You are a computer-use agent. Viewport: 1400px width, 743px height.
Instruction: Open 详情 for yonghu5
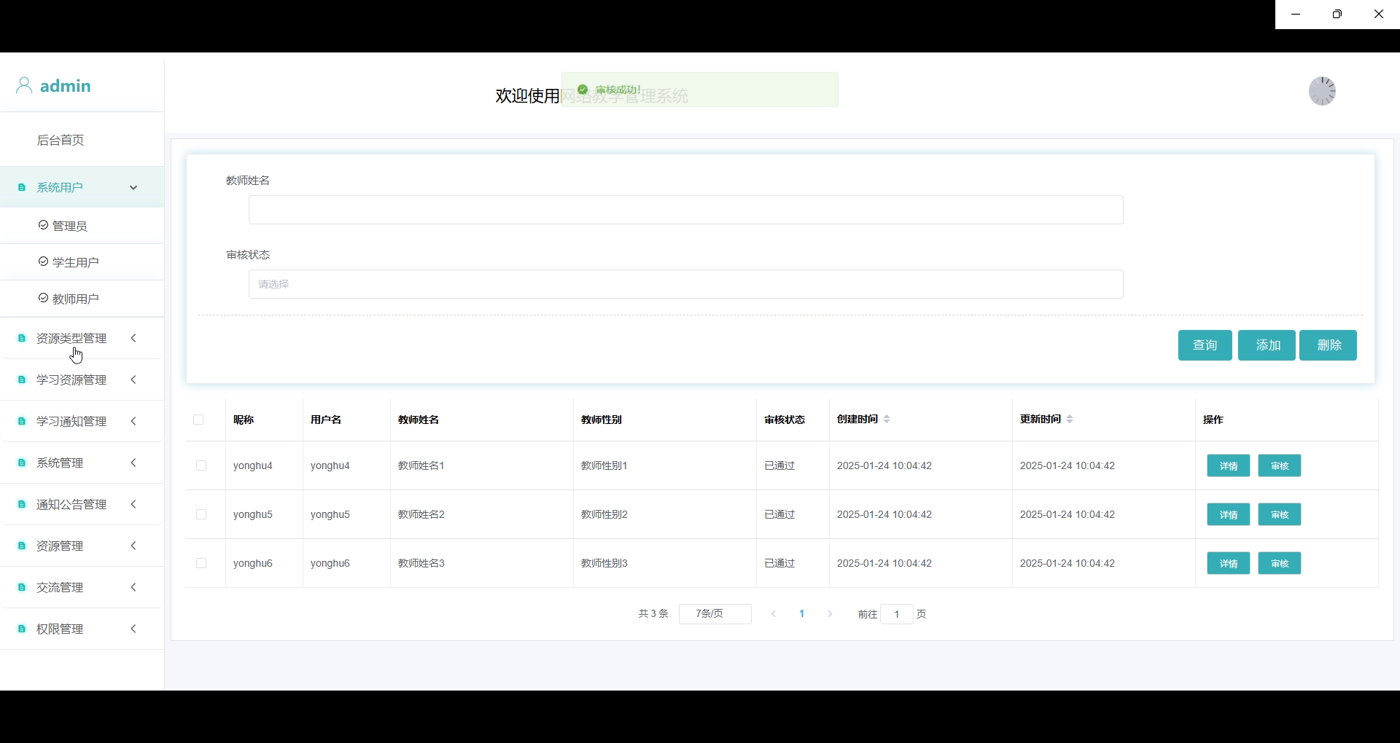pyautogui.click(x=1228, y=514)
